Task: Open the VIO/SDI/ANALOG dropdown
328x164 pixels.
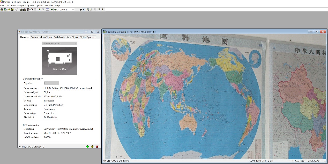Action: (x=59, y=43)
